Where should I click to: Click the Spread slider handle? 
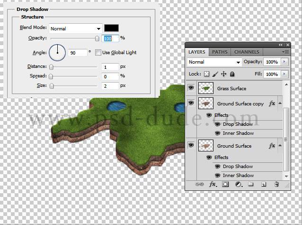[51, 76]
